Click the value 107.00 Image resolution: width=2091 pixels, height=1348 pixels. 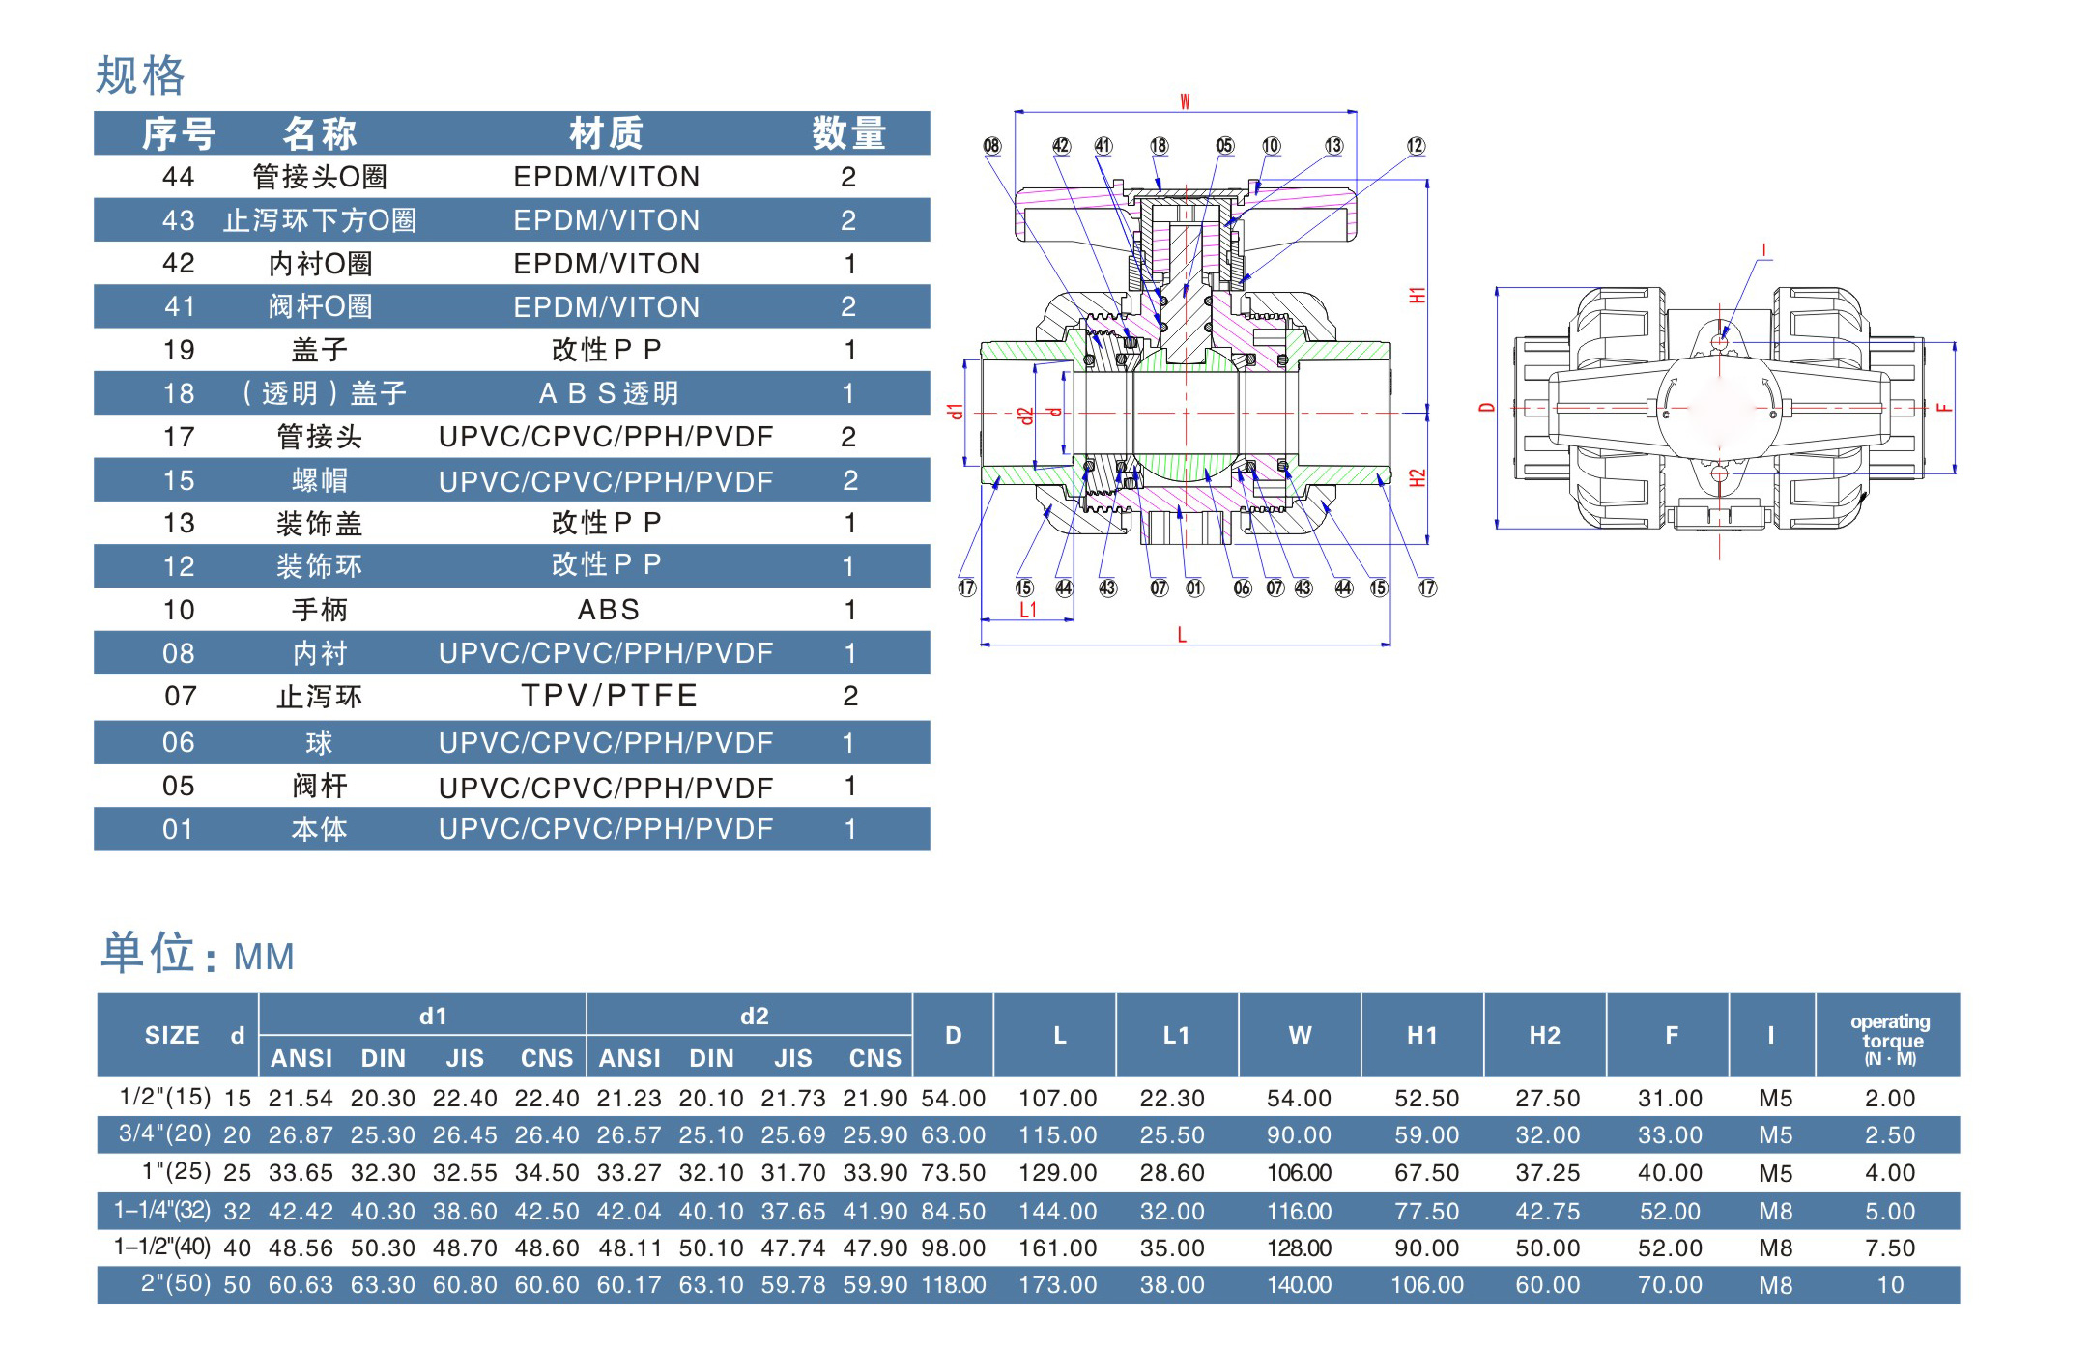point(1058,1099)
